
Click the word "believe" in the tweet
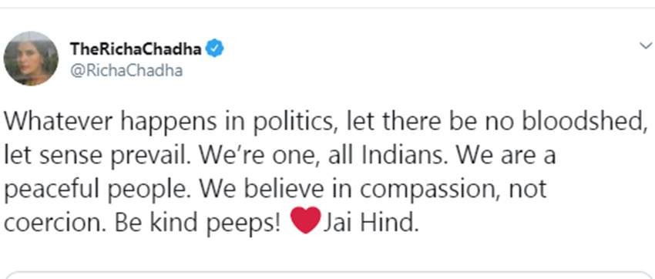pos(284,189)
